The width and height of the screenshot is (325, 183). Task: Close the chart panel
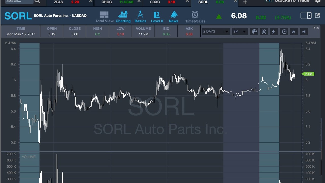[x=318, y=28]
